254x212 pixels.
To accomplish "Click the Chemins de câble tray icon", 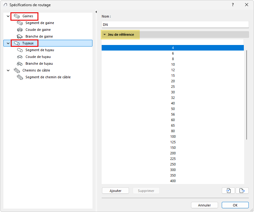I will [x=17, y=70].
